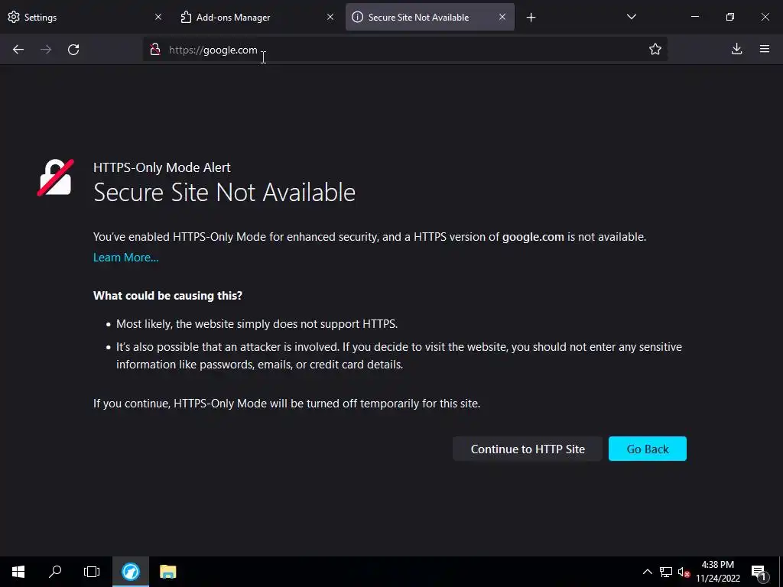Close the Settings tab
783x587 pixels.
pos(158,17)
